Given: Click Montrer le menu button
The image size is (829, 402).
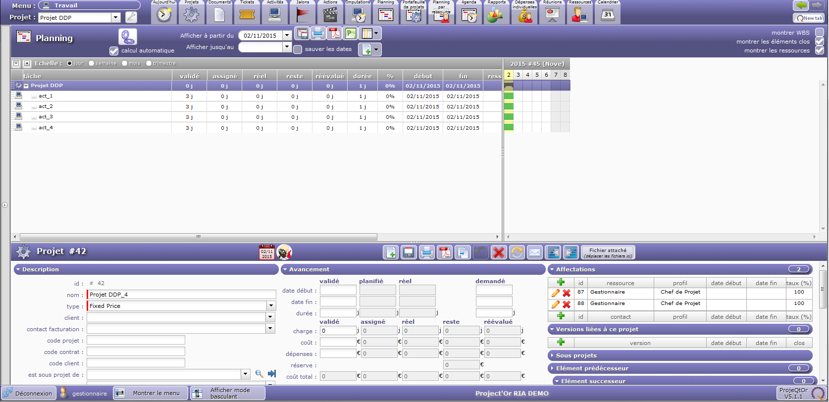Looking at the screenshot, I should pos(151,393).
